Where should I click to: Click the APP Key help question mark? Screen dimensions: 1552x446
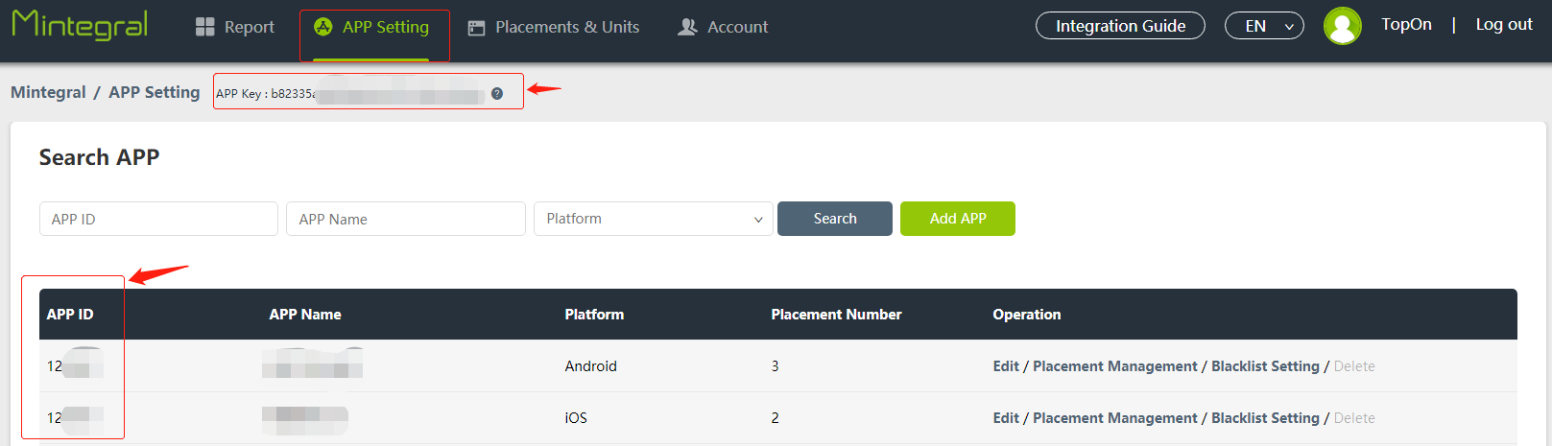tap(497, 93)
